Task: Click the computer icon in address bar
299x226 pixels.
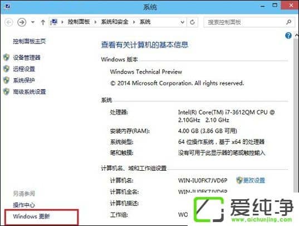Action: pyautogui.click(x=54, y=22)
